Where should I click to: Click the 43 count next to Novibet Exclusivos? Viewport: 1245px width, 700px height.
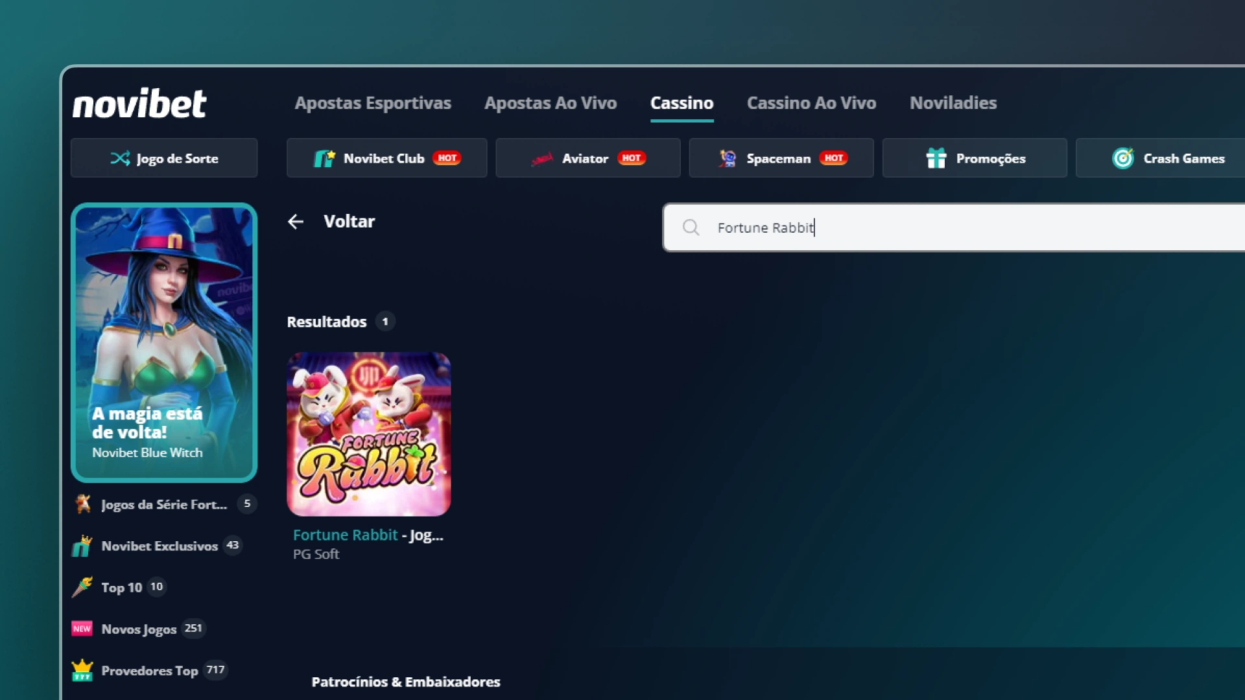click(233, 545)
